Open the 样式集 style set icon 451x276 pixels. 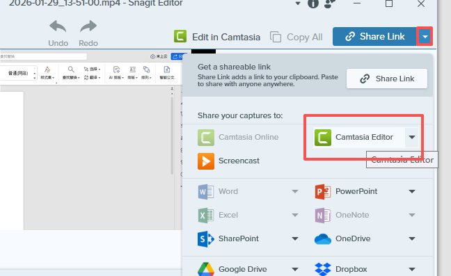[x=47, y=72]
